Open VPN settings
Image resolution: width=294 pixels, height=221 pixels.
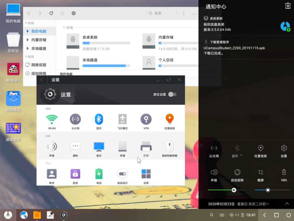[146, 122]
